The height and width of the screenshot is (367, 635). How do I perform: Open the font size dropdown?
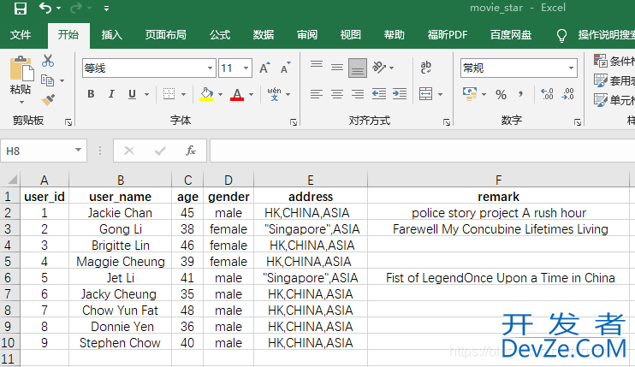coord(247,68)
